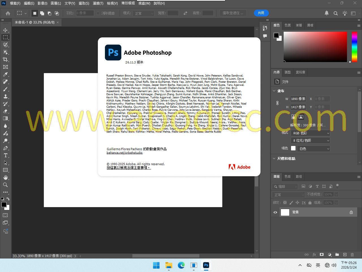Collapse the 畫布 section
This screenshot has height=272, width=362.
[274, 91]
